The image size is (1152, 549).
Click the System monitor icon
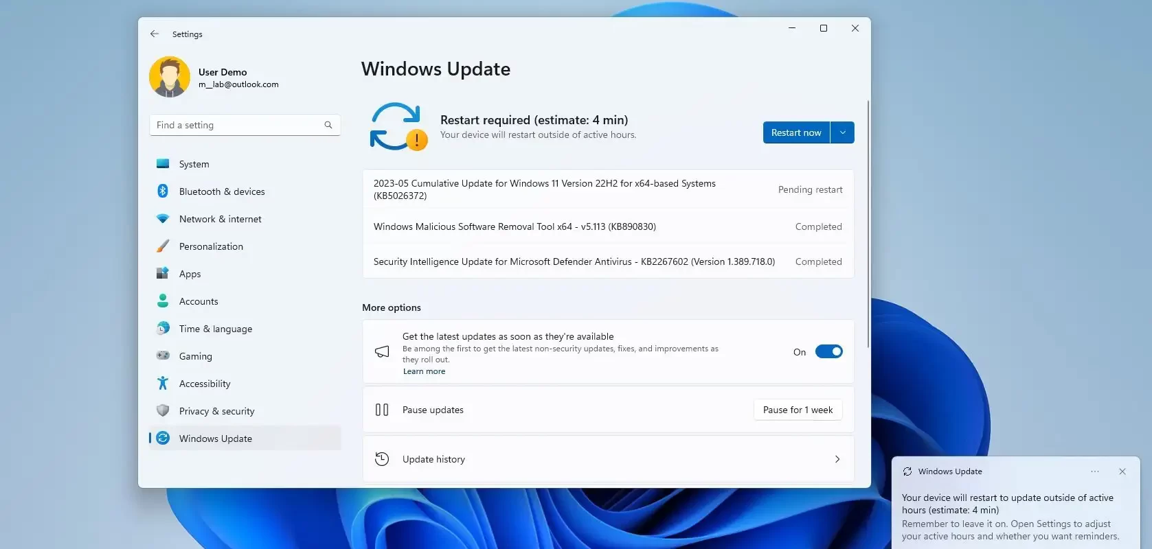[163, 164]
